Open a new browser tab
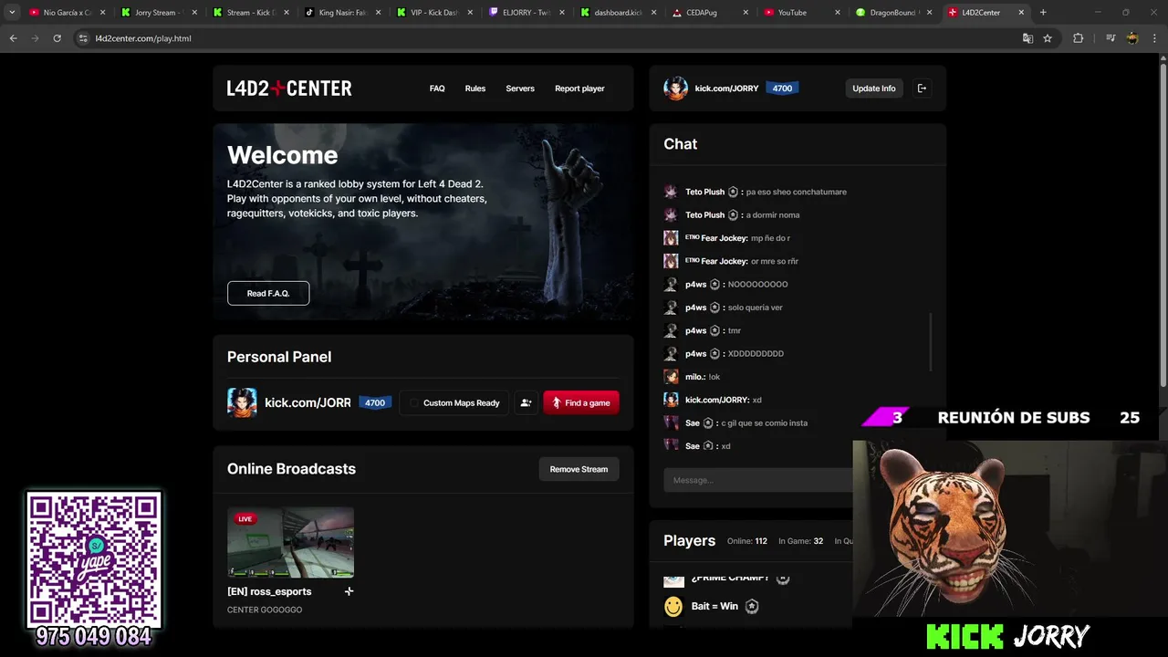 pos(1043,13)
